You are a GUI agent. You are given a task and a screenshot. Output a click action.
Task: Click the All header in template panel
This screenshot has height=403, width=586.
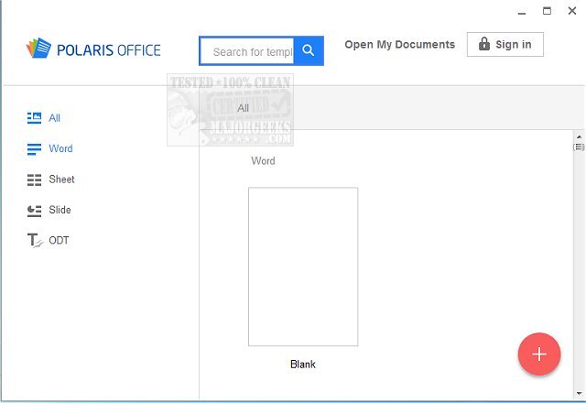tap(243, 108)
